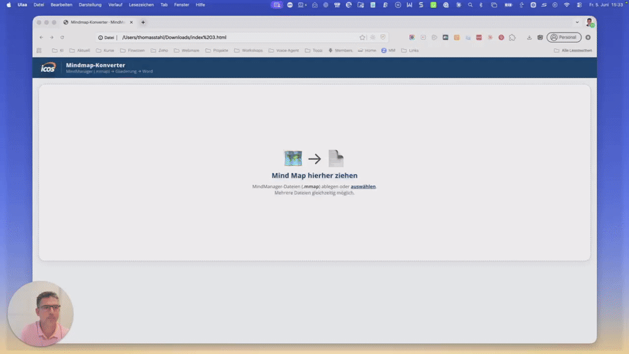Open the Voice-Agent bookmarks folder
This screenshot has width=629, height=354.
(284, 50)
